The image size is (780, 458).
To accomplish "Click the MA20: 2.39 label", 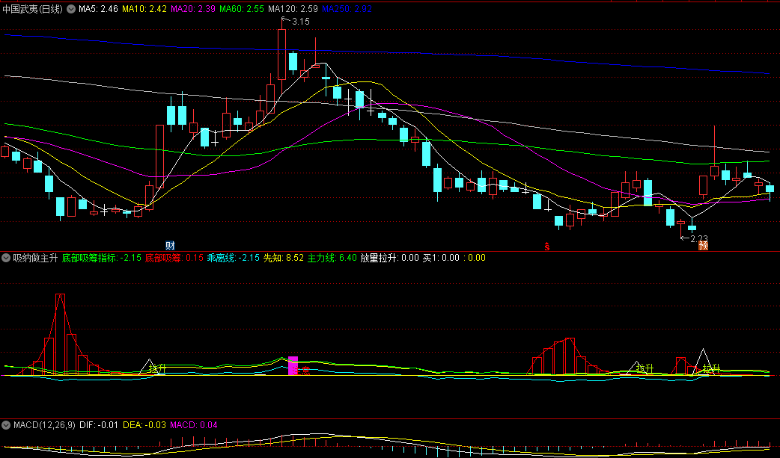I will click(x=193, y=9).
